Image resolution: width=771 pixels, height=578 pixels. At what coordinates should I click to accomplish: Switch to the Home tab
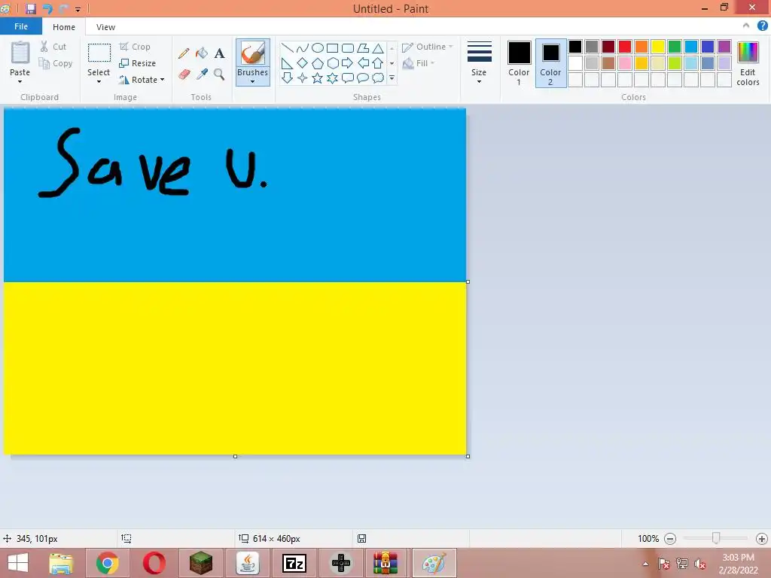point(64,27)
